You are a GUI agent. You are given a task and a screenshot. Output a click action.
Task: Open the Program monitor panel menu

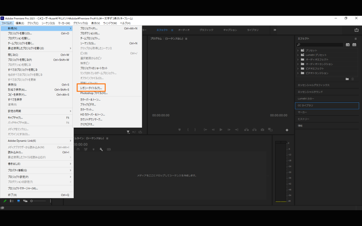pyautogui.click(x=186, y=39)
